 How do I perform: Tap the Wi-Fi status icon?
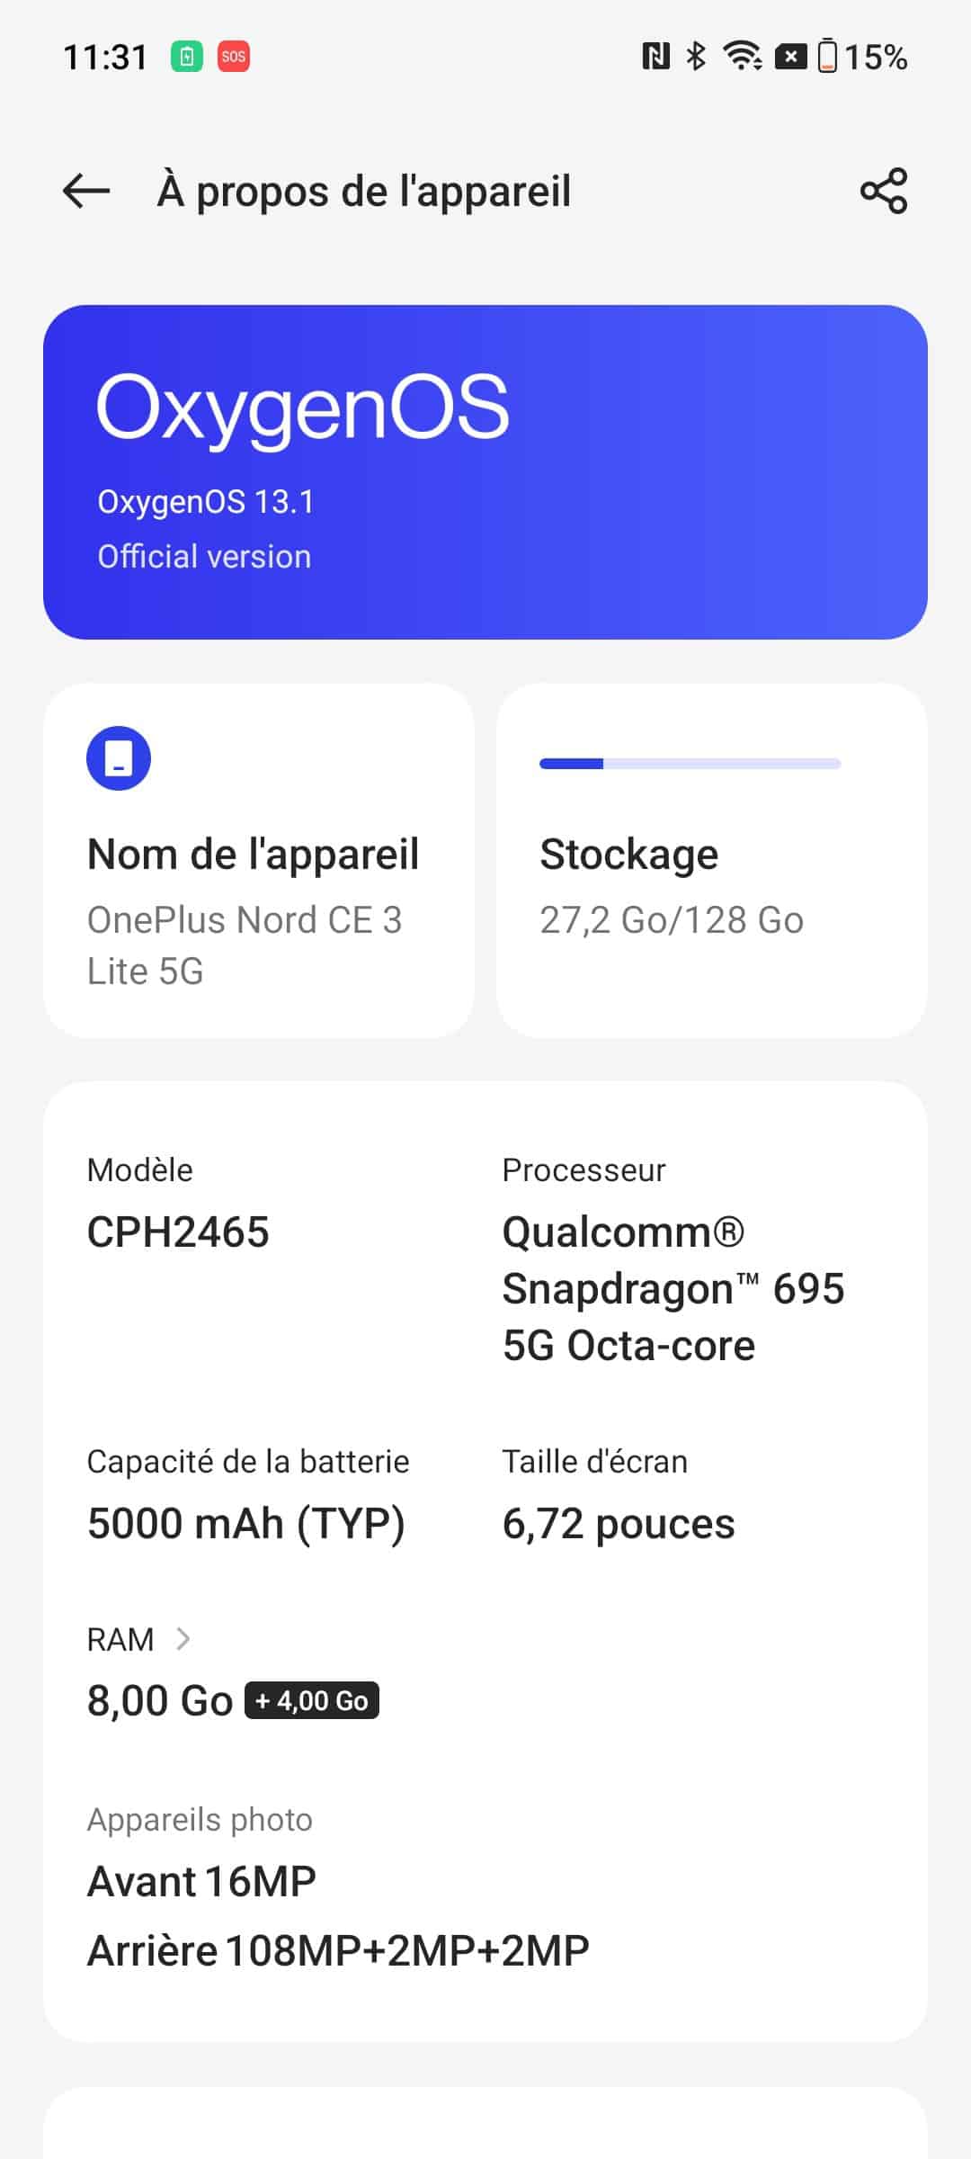tap(743, 57)
